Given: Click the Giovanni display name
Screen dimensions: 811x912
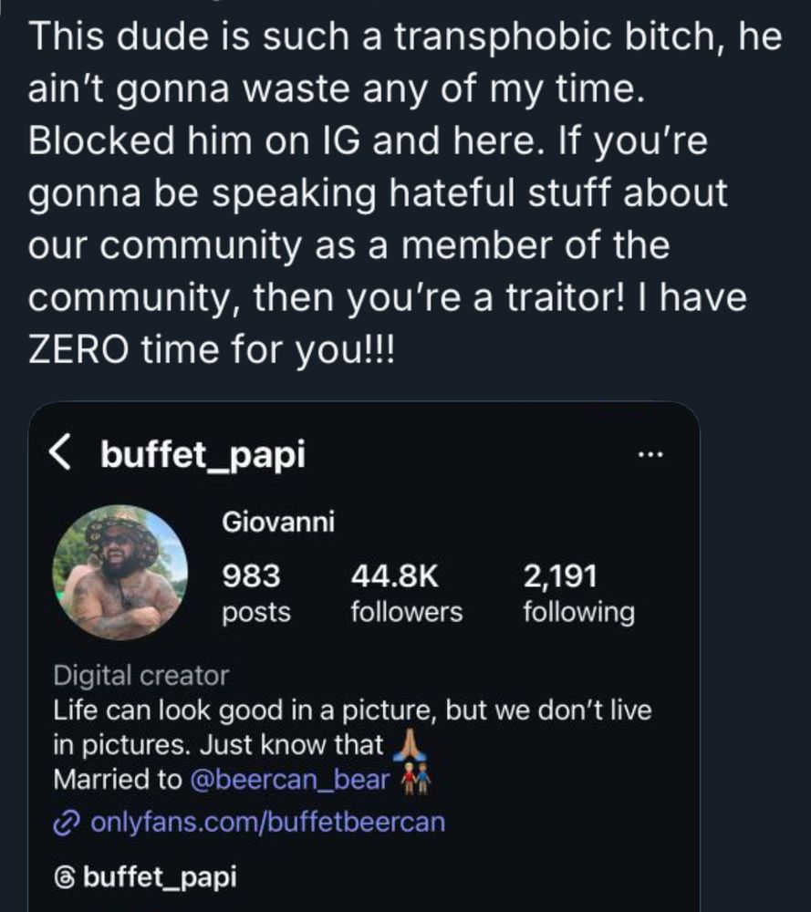Looking at the screenshot, I should [278, 523].
